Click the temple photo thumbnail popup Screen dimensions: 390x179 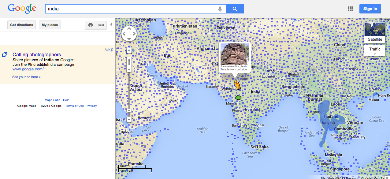coord(235,54)
